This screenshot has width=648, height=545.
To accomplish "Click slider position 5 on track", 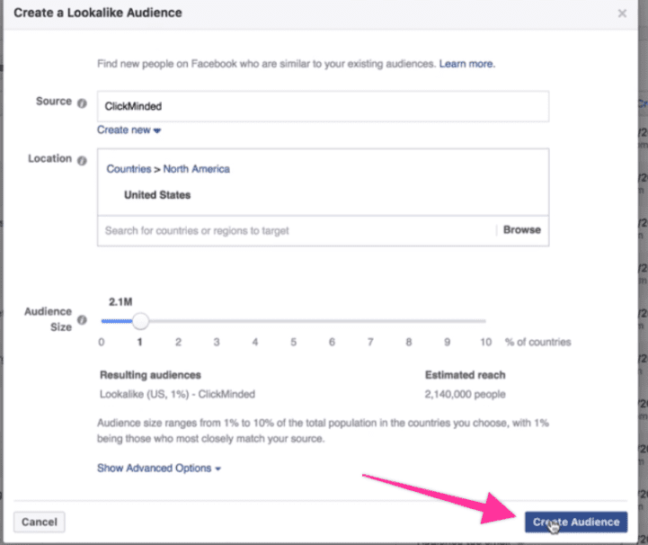I will pyautogui.click(x=293, y=321).
